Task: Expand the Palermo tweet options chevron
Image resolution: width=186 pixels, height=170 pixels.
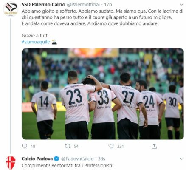Action: [x=182, y=5]
